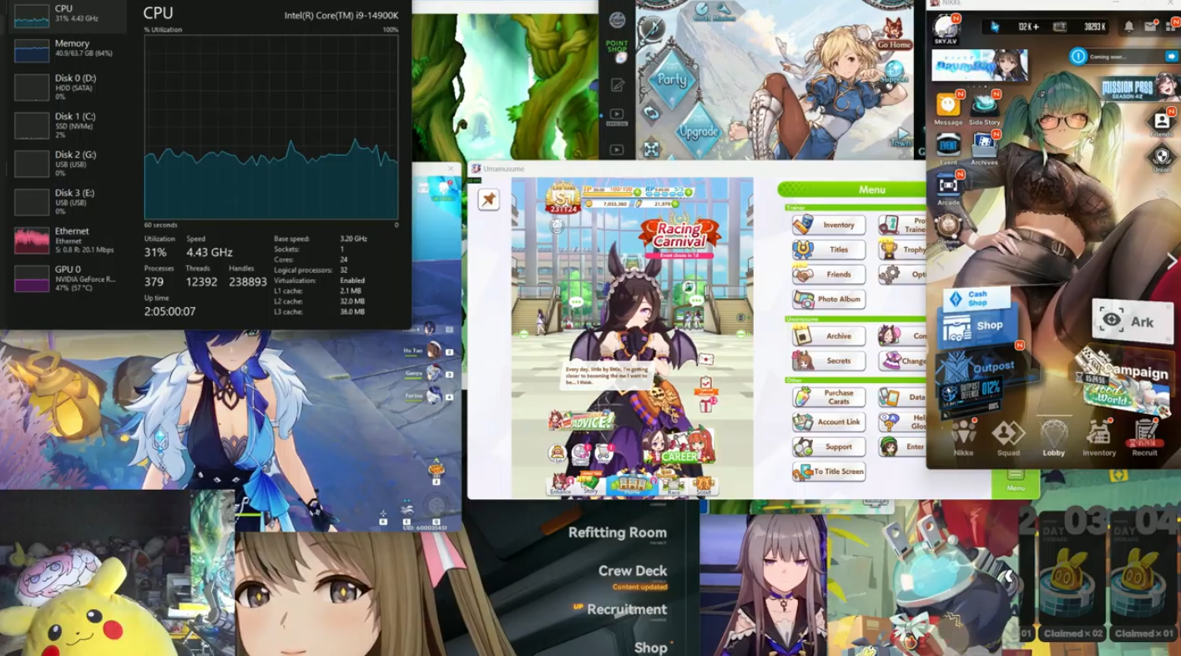Click the pin icon in Umamusume window
1181x656 pixels.
pos(489,199)
